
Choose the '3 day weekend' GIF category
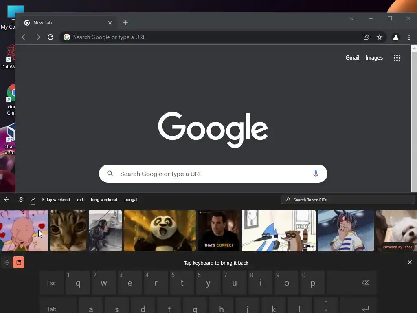tap(56, 200)
